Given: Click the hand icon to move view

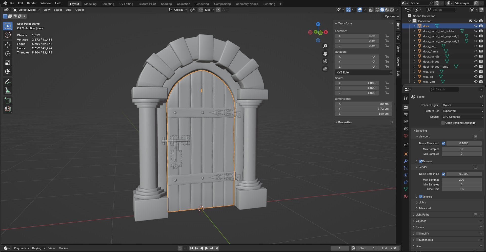Looking at the screenshot, I should 325,54.
